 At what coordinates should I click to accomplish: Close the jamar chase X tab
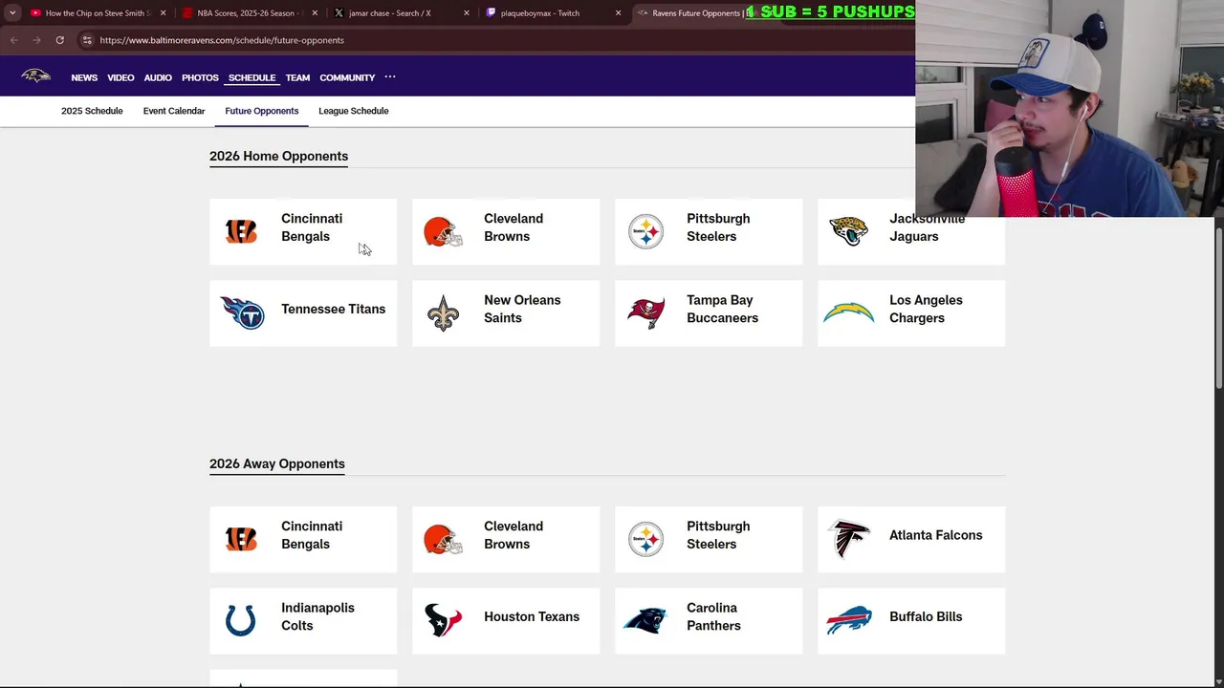(467, 13)
